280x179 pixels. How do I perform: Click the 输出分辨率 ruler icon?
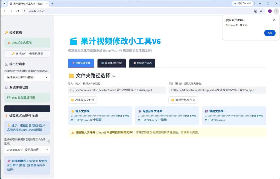point(6,64)
